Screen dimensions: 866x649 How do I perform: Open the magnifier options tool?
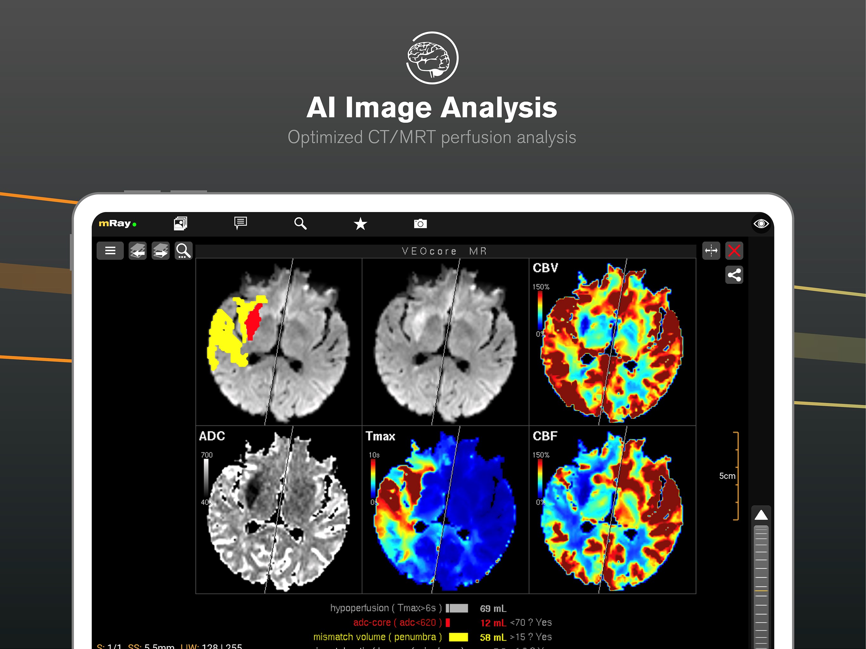[x=183, y=251]
